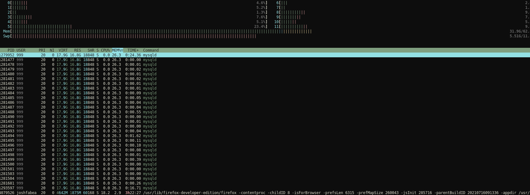Select mysqld thread with PID 1281480
530x195 pixels.
[x=265, y=74]
